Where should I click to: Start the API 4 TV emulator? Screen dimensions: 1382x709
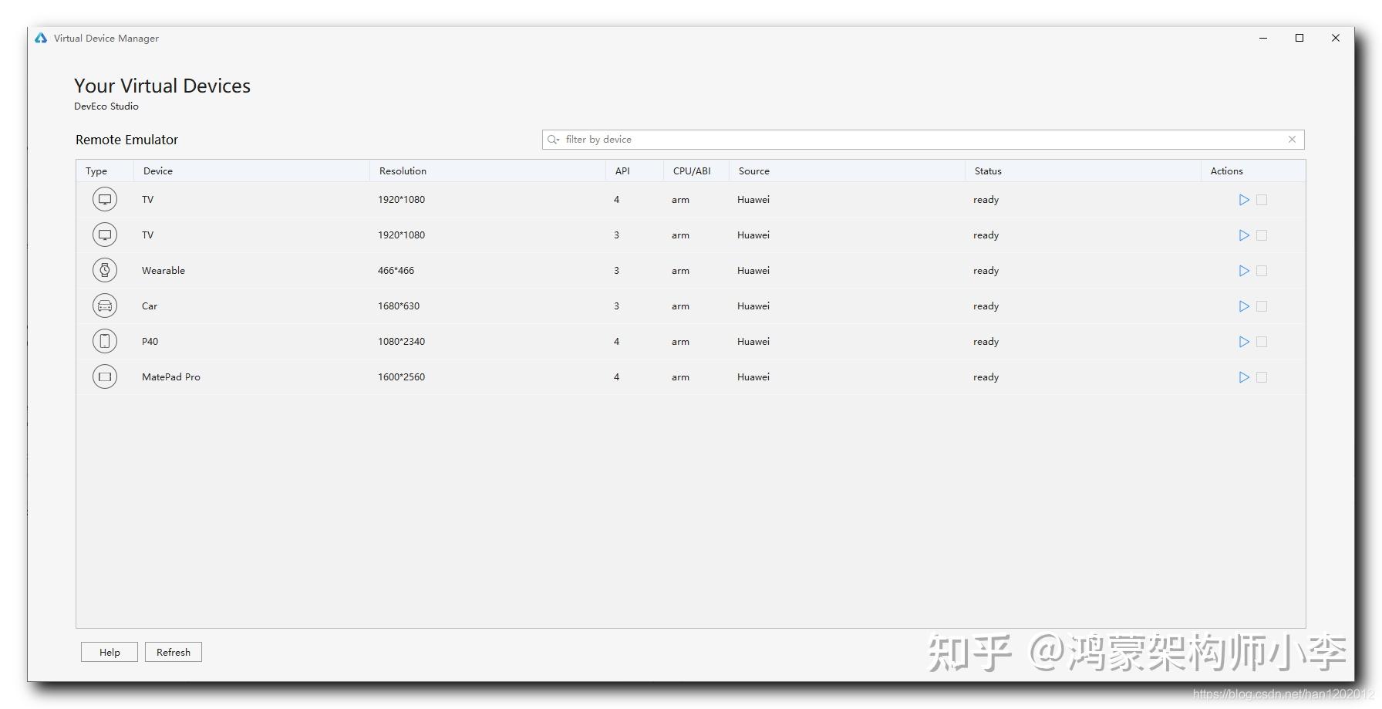[x=1244, y=200]
